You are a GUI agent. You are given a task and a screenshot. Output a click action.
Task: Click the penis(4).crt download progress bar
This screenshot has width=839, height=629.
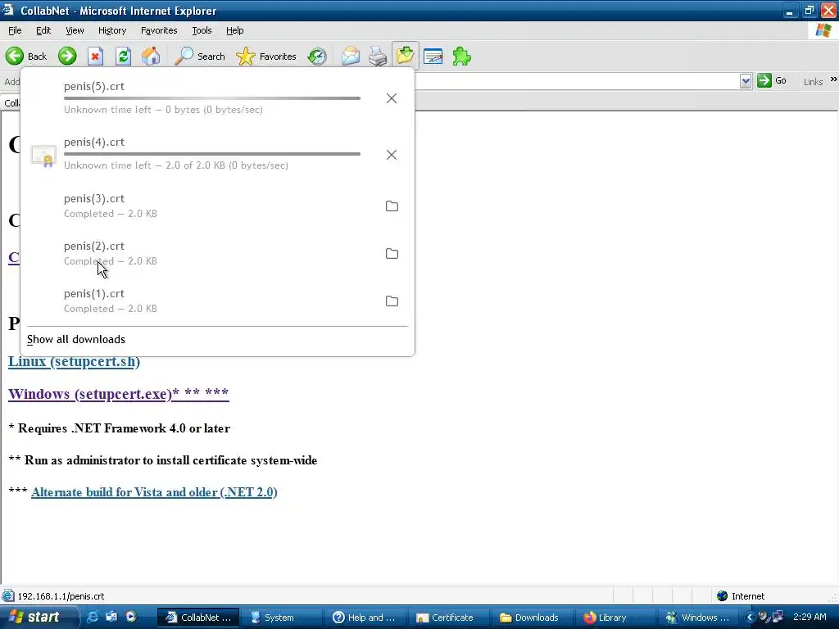tap(212, 154)
